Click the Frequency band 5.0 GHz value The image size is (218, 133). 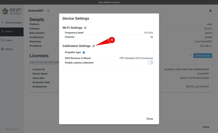pyautogui.click(x=148, y=33)
